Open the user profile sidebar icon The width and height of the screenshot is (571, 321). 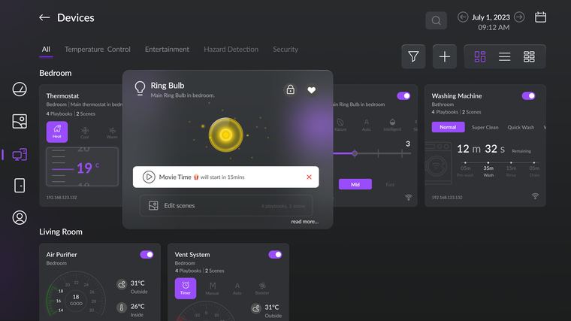pos(20,217)
